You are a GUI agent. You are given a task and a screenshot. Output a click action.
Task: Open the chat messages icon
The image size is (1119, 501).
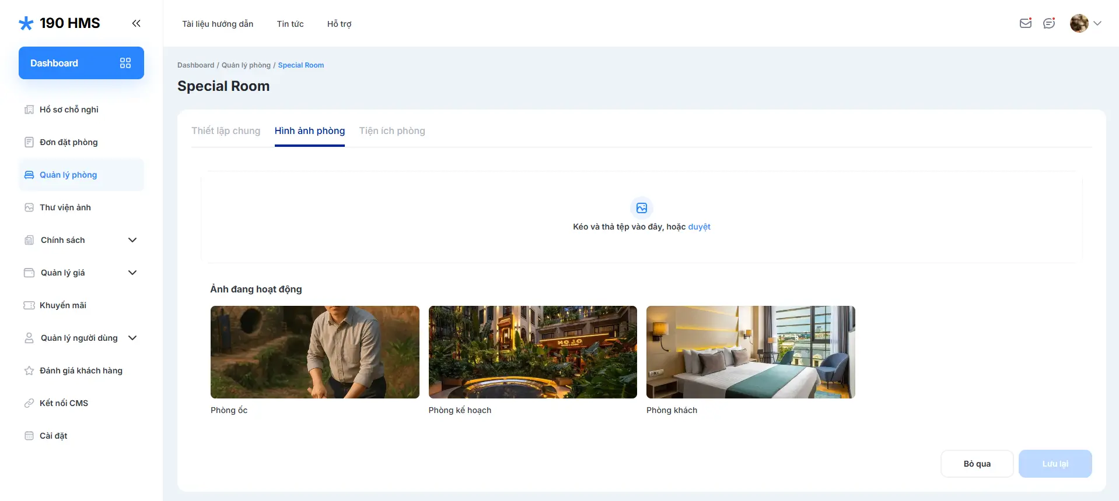tap(1049, 23)
